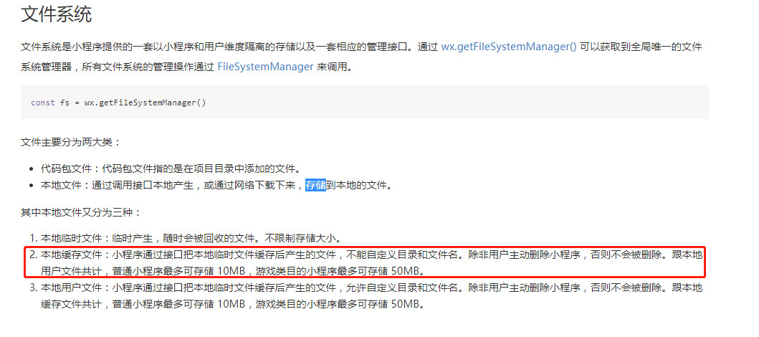The height and width of the screenshot is (337, 759).
Task: Click the 代码包文件 bullet item
Action: tap(171, 169)
